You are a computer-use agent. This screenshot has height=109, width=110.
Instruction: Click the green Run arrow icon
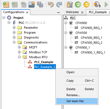pyautogui.click(x=106, y=4)
